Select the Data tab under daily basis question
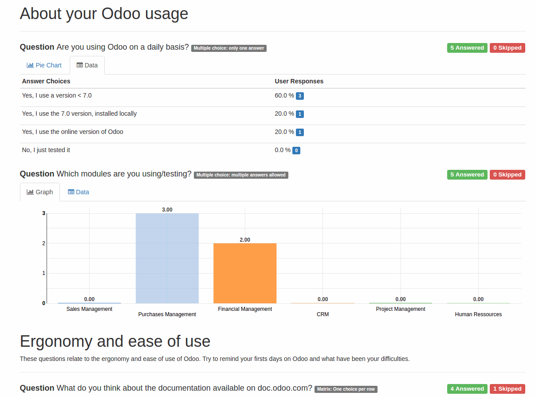The width and height of the screenshot is (535, 396). 87,65
